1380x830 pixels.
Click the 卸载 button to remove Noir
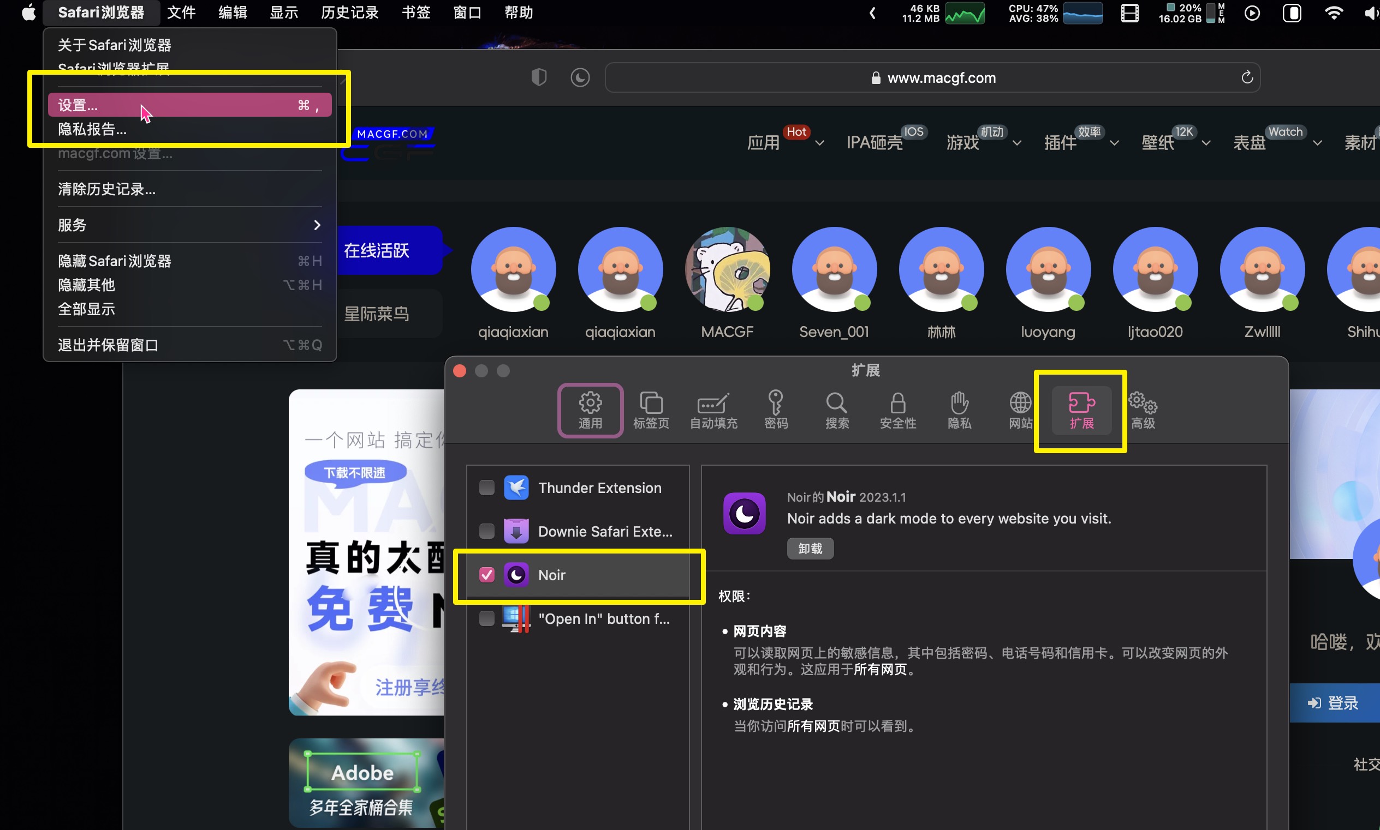coord(810,548)
